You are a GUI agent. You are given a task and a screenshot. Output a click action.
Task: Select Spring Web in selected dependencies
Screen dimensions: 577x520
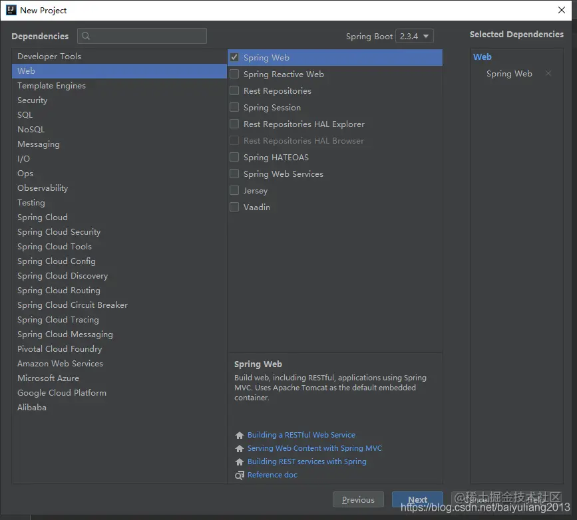[x=509, y=74]
